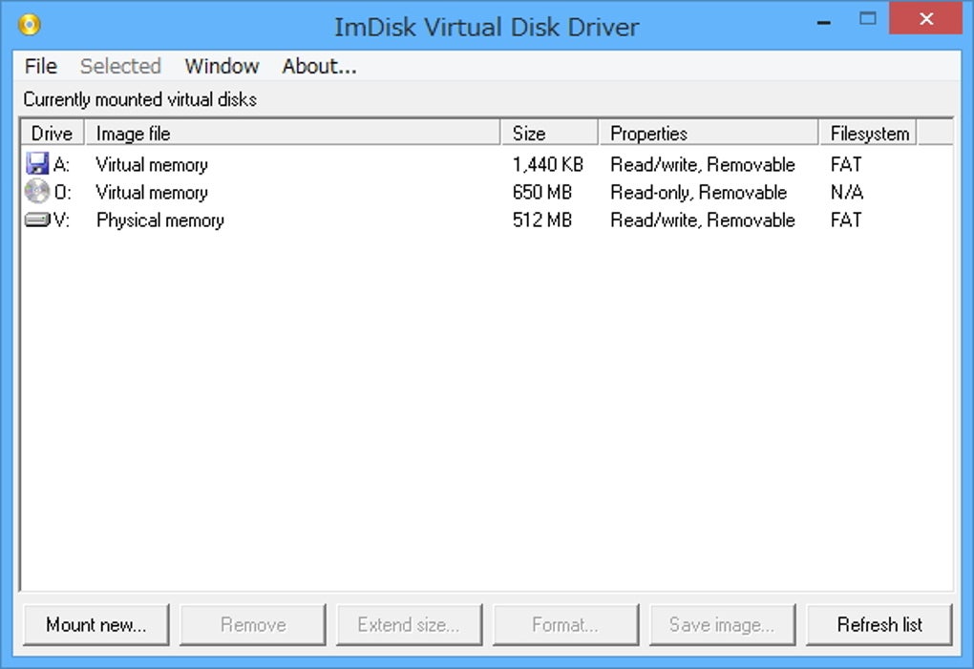974x669 pixels.
Task: Maximize the ImDisk window
Action: [867, 19]
